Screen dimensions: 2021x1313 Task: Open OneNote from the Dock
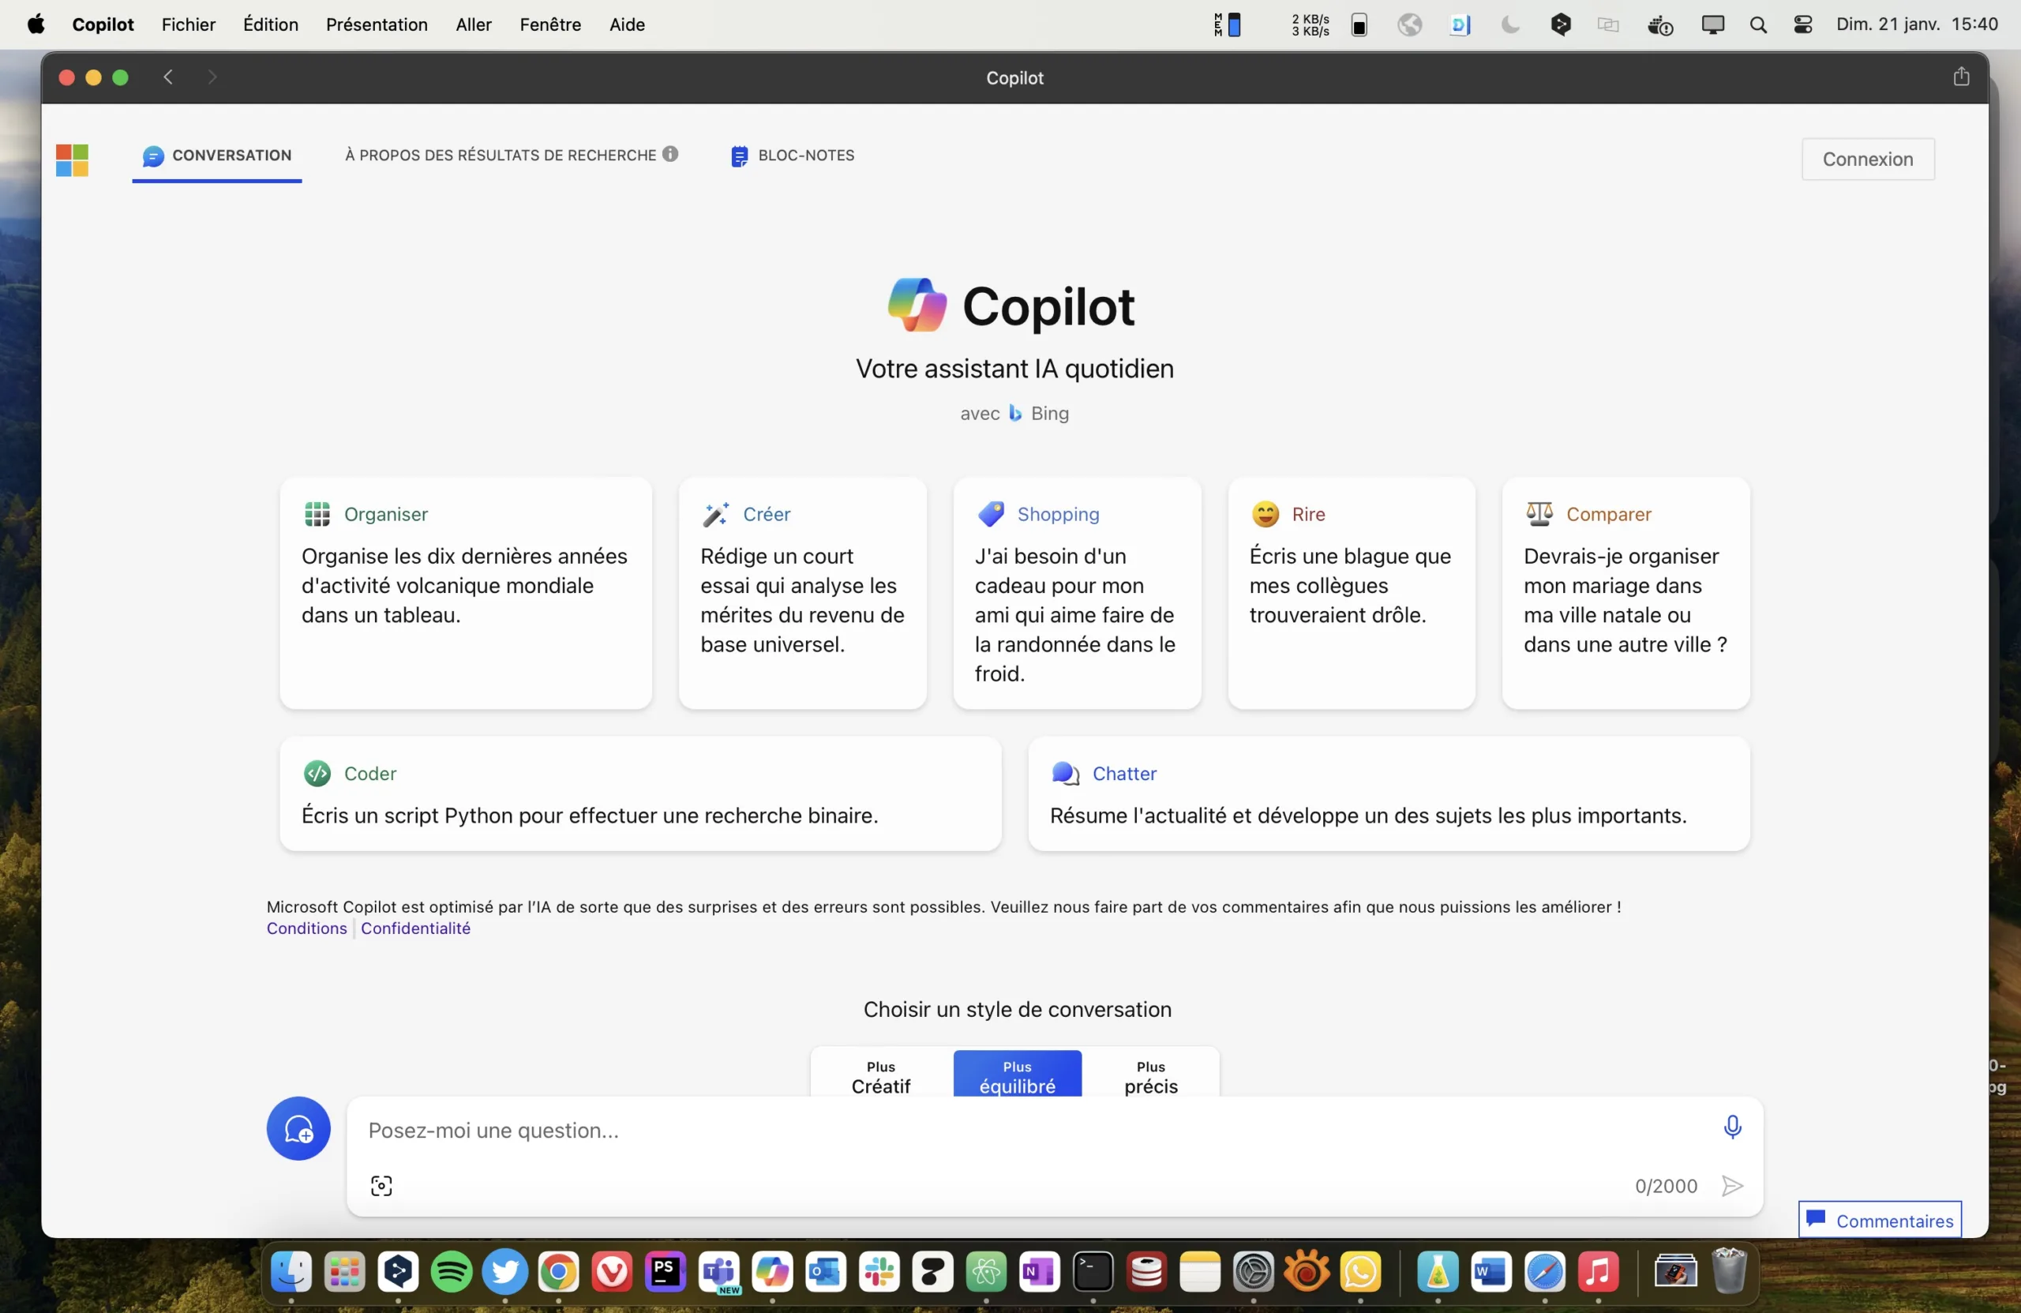click(x=1040, y=1271)
